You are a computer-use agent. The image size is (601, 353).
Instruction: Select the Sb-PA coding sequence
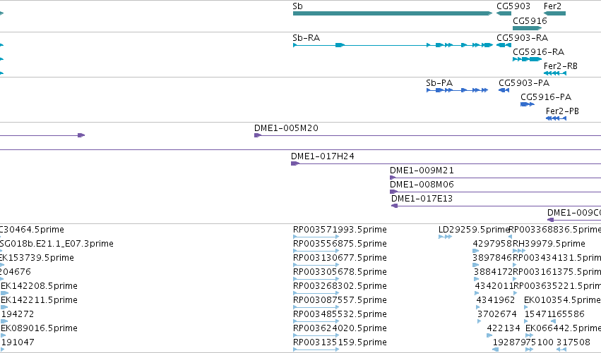coord(457,90)
